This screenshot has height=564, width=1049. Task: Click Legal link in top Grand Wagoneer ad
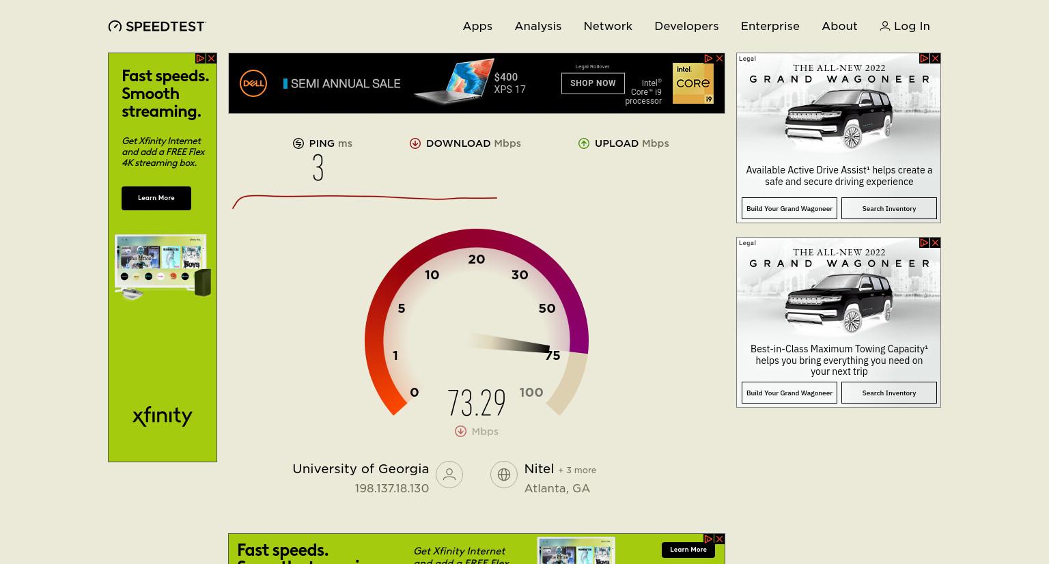tap(747, 59)
